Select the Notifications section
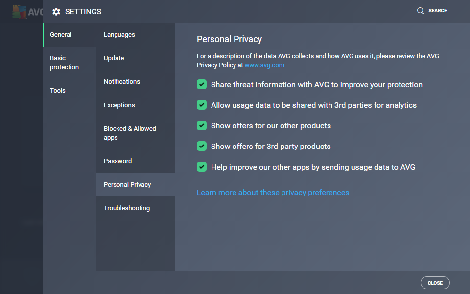 tap(122, 82)
